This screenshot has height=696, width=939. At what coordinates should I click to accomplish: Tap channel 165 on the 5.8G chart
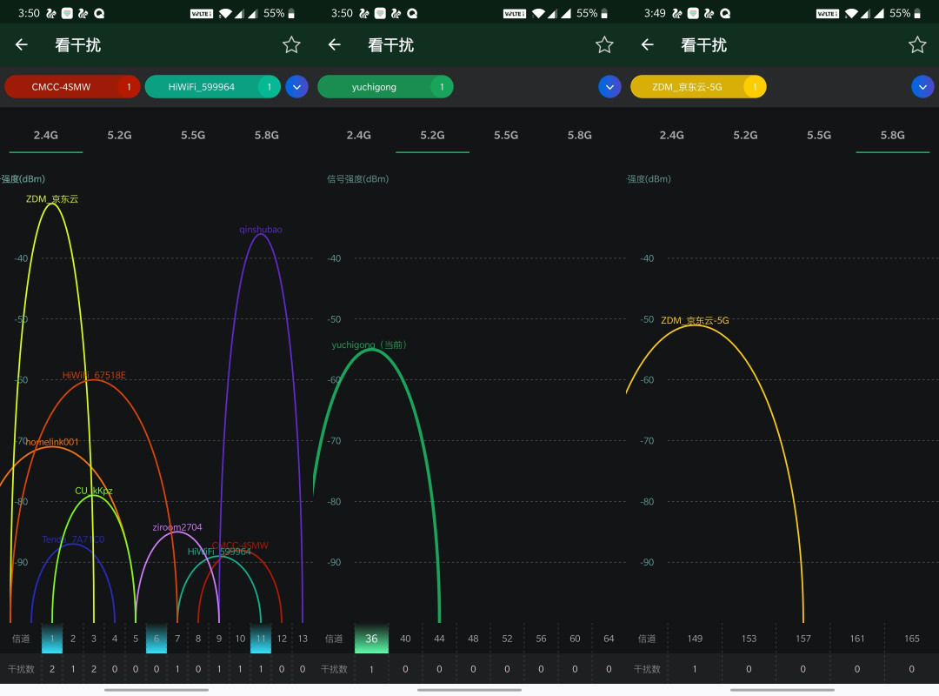click(x=911, y=639)
